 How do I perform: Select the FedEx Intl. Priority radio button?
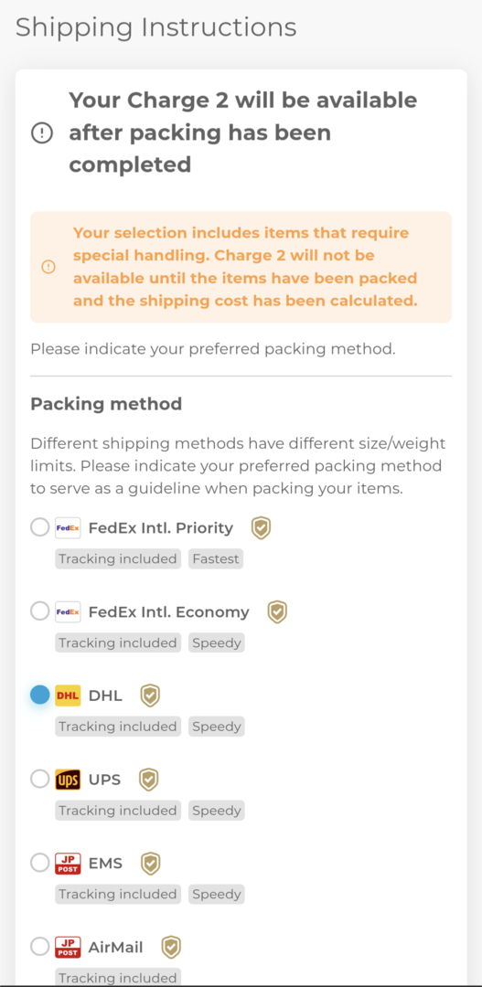[39, 527]
